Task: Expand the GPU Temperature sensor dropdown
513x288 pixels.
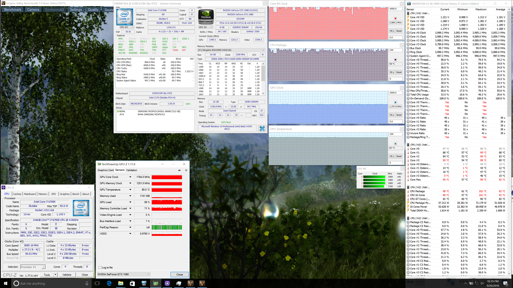Action: pyautogui.click(x=130, y=190)
